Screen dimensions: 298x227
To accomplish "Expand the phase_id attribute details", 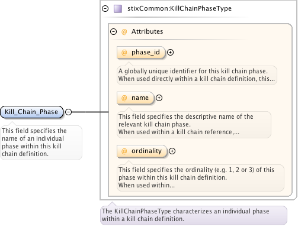I will tap(170, 53).
